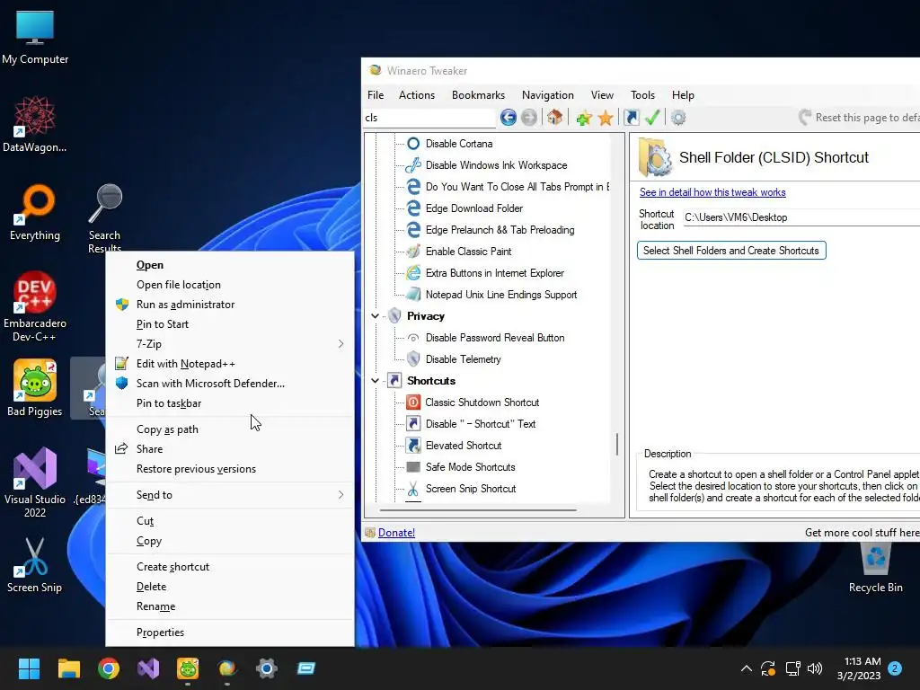The width and height of the screenshot is (920, 690).
Task: Select Safe Mode Shortcuts item
Action: [x=470, y=467]
